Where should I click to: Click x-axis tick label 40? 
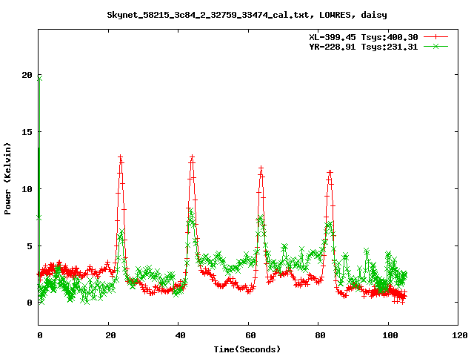[181, 335]
